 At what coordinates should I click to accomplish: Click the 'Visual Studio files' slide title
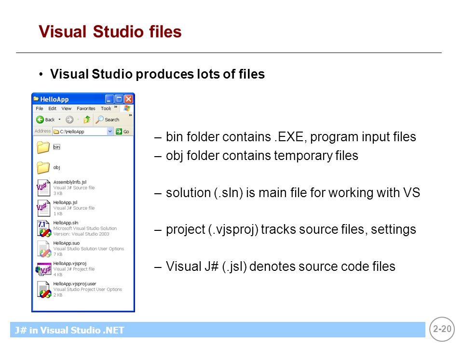(110, 32)
